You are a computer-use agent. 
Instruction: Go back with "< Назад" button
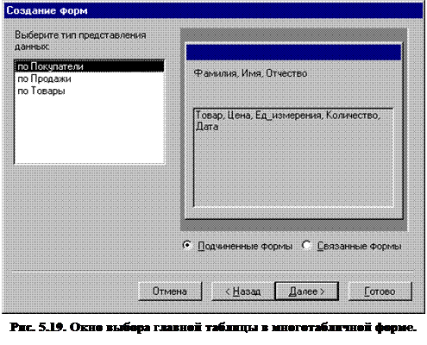pyautogui.click(x=243, y=292)
